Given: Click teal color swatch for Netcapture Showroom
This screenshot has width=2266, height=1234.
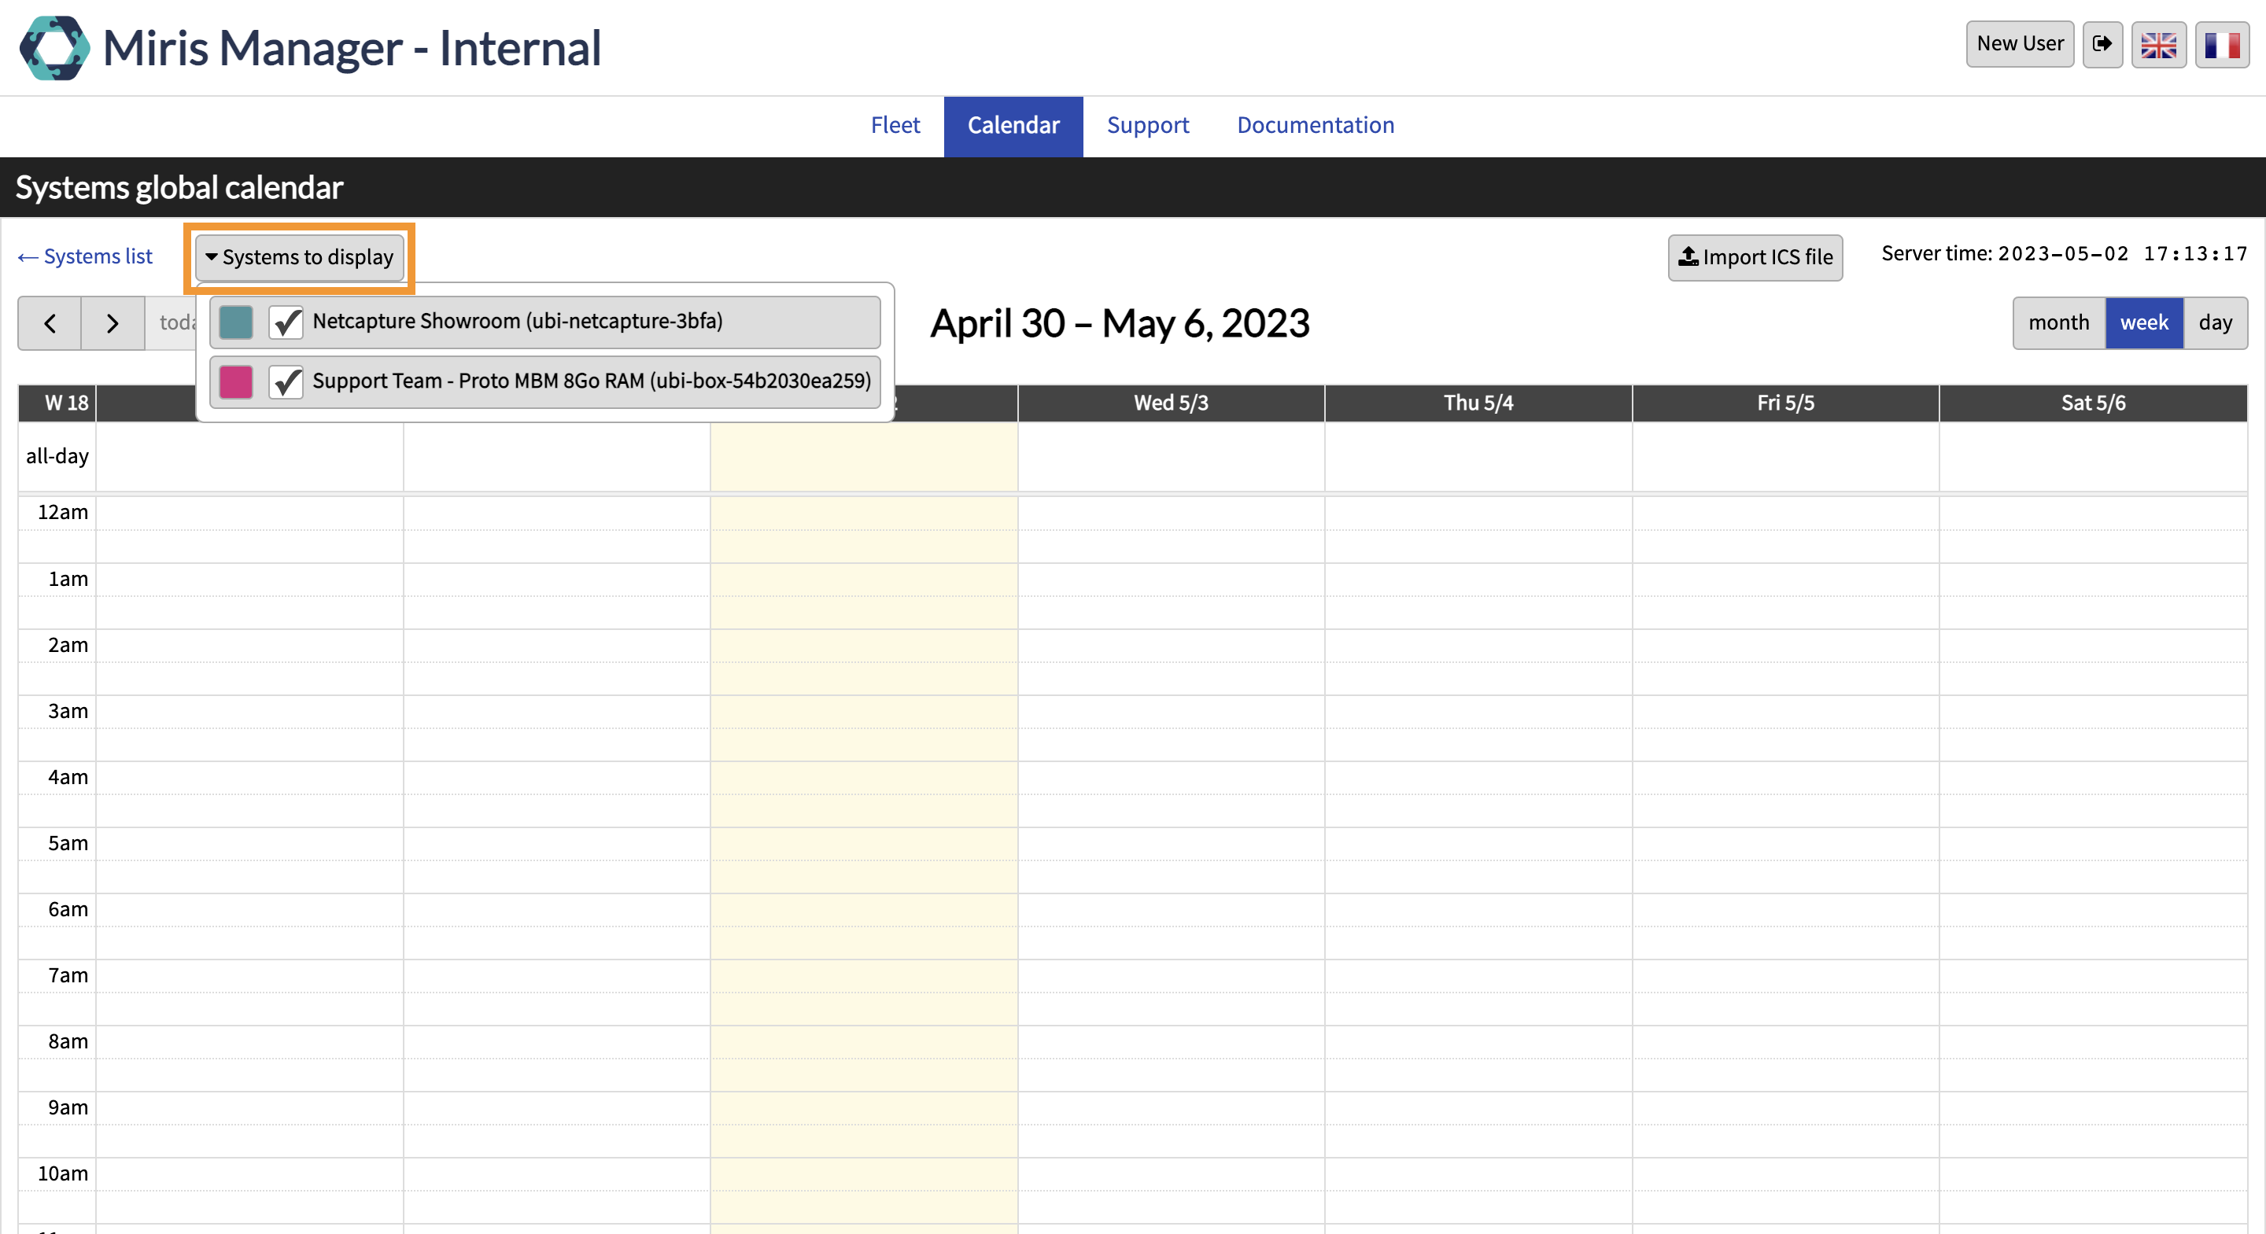Looking at the screenshot, I should (x=236, y=322).
